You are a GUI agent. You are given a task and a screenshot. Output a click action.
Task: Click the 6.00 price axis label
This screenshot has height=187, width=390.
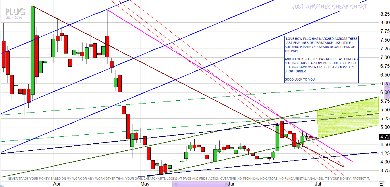tap(385, 92)
